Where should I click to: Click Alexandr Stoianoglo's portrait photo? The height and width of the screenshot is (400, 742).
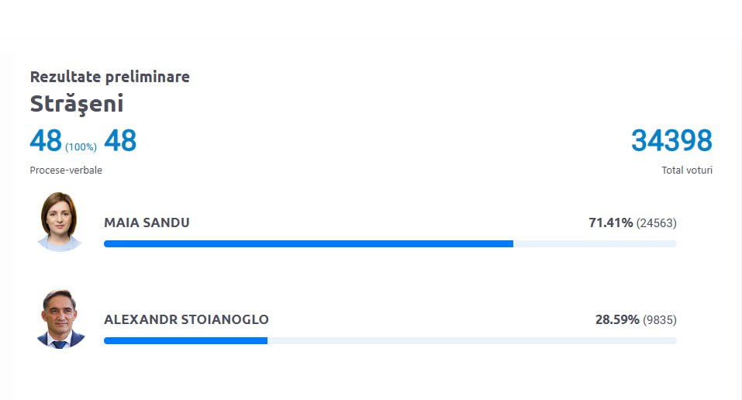60,319
